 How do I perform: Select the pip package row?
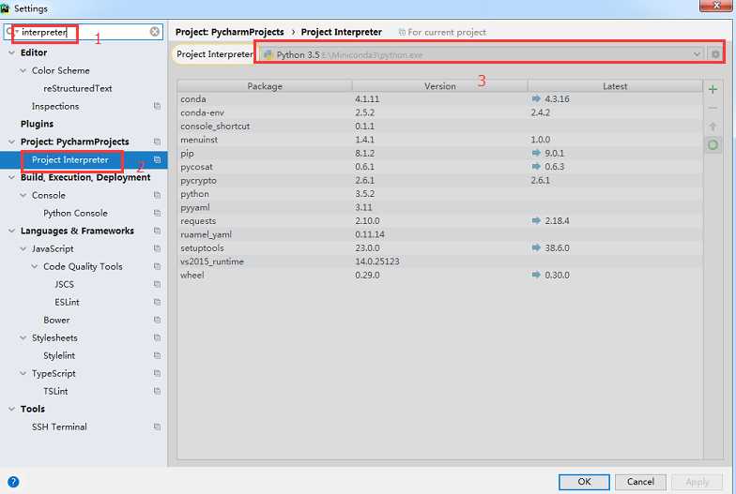coord(439,154)
